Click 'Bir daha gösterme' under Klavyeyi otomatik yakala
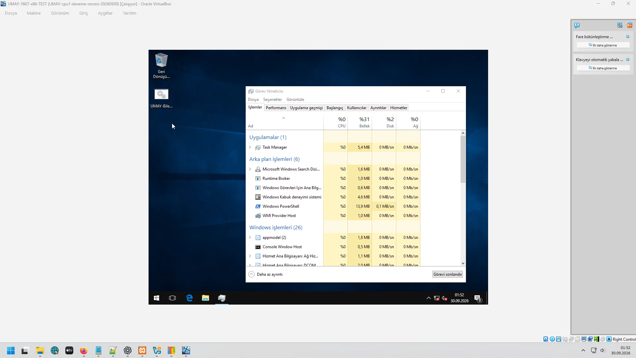Image resolution: width=636 pixels, height=358 pixels. pos(603,68)
